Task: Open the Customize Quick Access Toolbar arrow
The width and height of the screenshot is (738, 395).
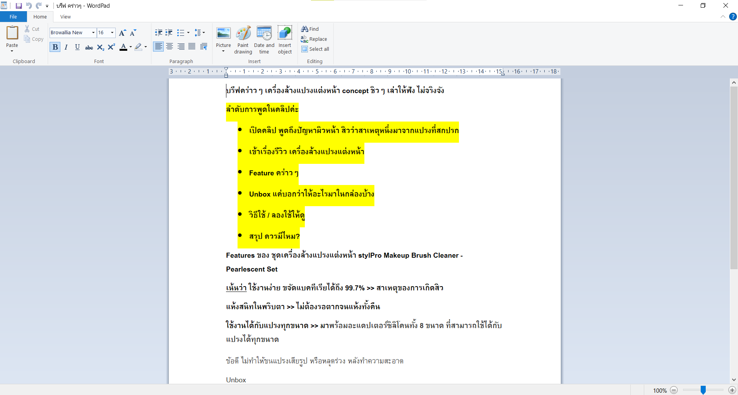Action: pos(47,6)
